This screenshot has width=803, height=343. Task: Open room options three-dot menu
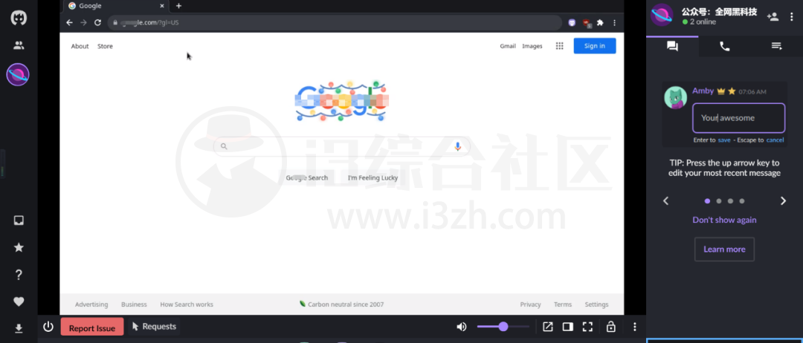[792, 16]
